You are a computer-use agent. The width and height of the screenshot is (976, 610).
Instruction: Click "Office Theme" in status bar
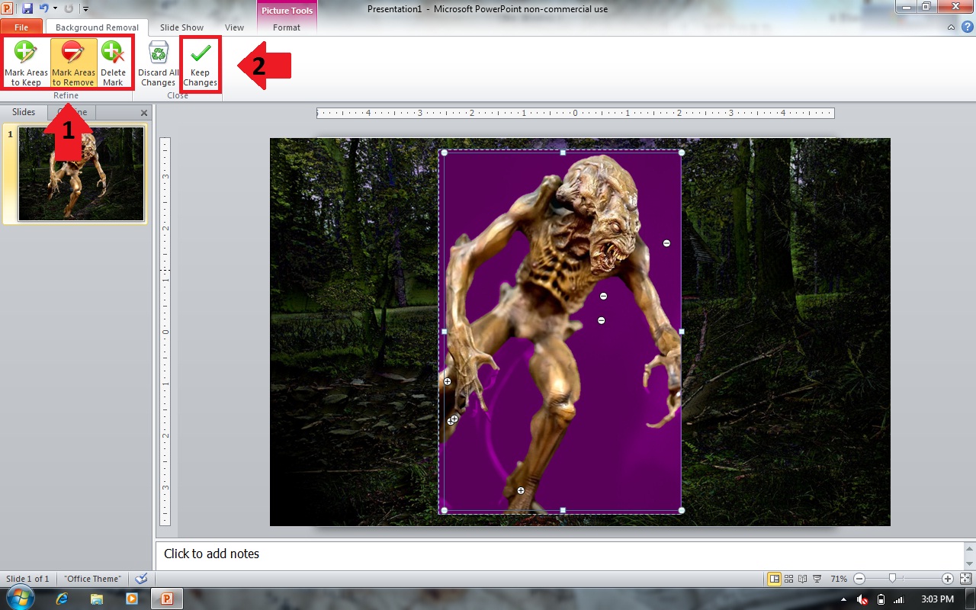(92, 579)
